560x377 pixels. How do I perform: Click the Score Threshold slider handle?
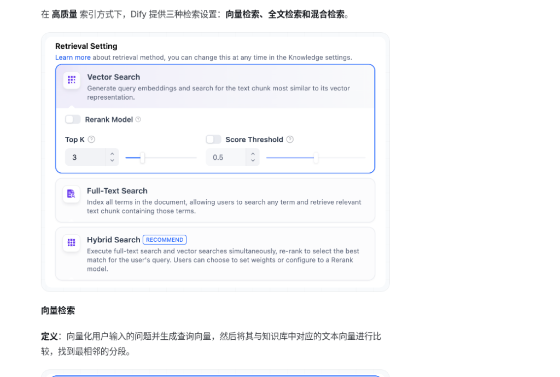pyautogui.click(x=316, y=158)
